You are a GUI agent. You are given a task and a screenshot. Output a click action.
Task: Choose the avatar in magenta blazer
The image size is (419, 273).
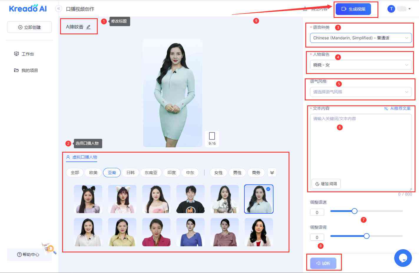click(x=156, y=232)
